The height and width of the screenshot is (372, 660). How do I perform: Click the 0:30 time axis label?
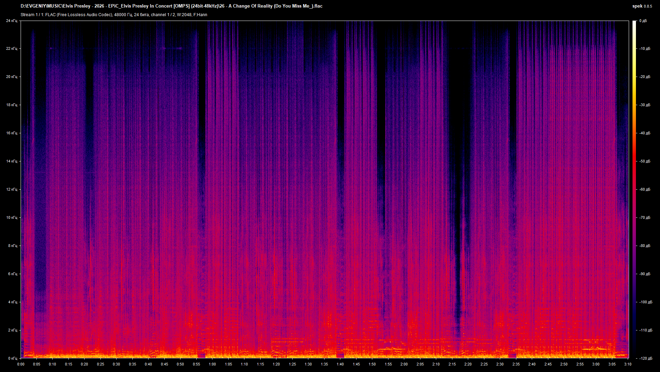117,364
